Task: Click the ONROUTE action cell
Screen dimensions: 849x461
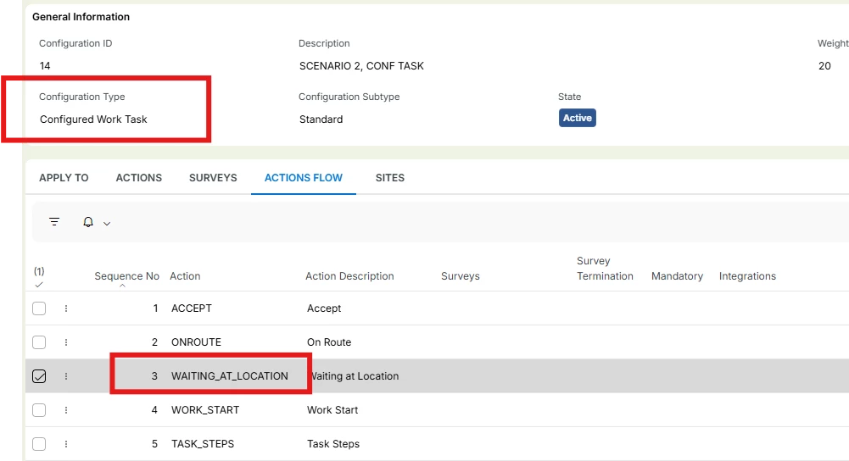Action: (196, 342)
